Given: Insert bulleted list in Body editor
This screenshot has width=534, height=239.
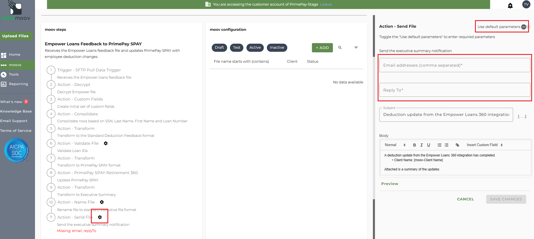Looking at the screenshot, I should click(446, 145).
